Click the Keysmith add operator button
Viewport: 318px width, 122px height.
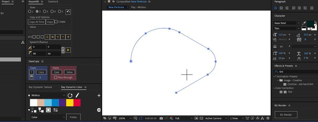click(68, 37)
